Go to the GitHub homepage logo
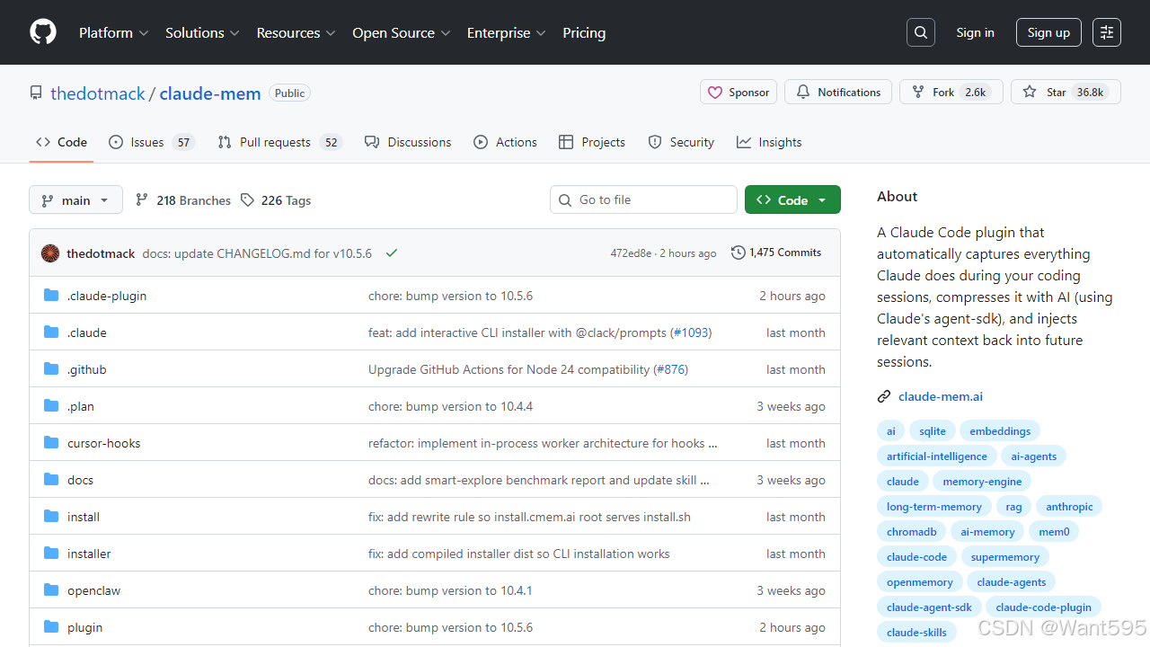This screenshot has width=1150, height=647. [x=43, y=32]
